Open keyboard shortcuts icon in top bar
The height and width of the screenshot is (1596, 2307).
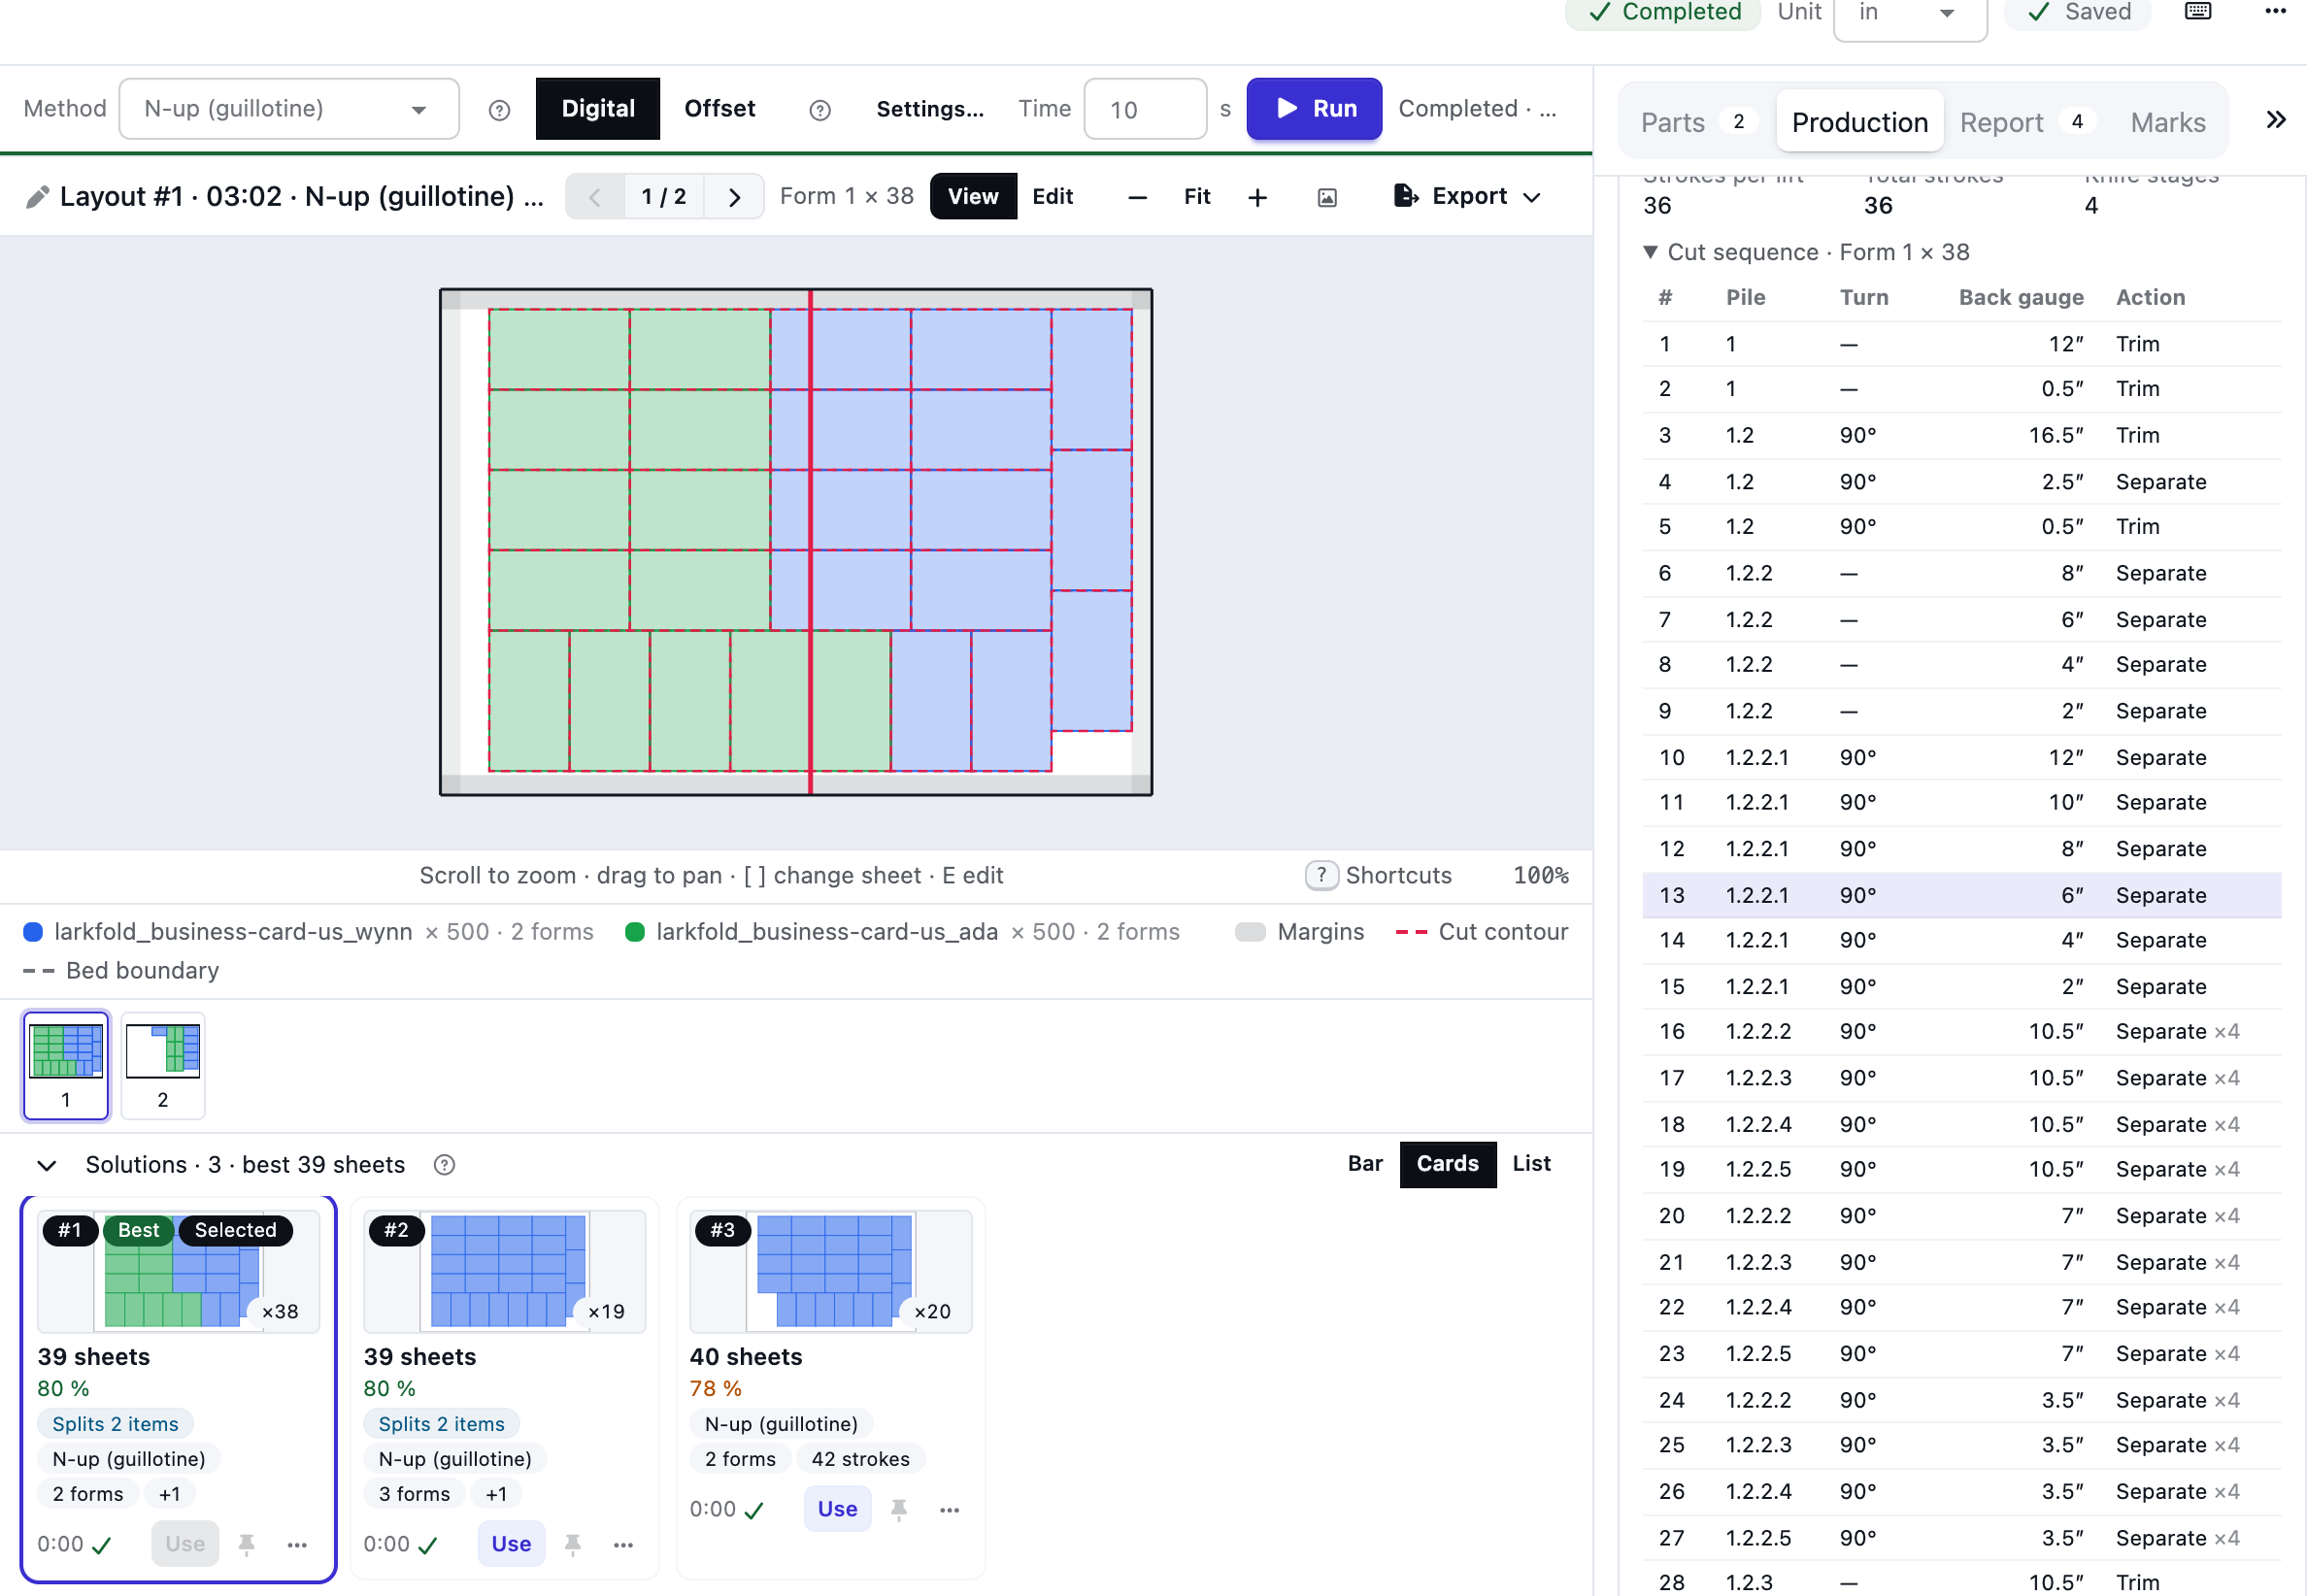pos(2197,12)
